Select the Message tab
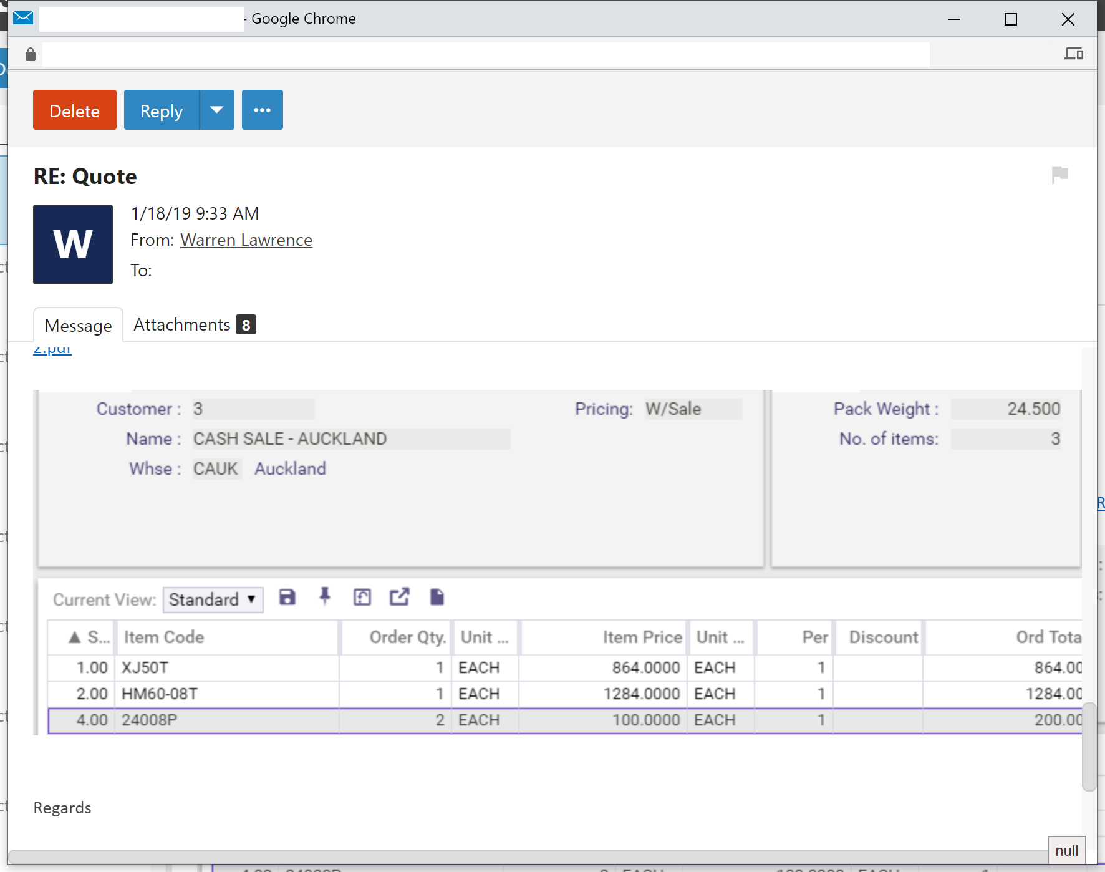The width and height of the screenshot is (1105, 872). pos(78,326)
